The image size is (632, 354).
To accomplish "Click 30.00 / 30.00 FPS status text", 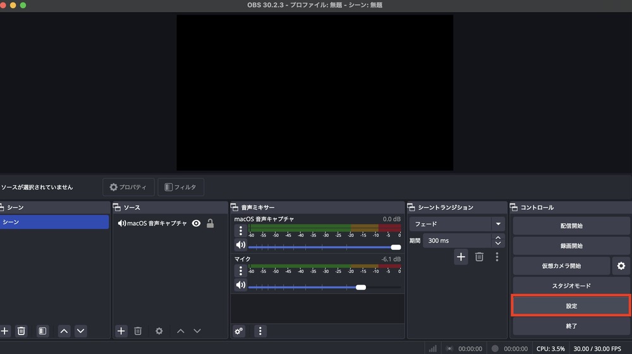I will (597, 349).
